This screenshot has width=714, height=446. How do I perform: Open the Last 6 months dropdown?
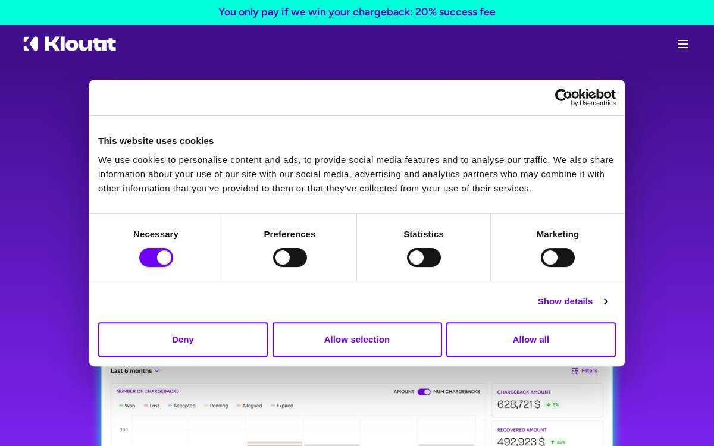coord(135,370)
